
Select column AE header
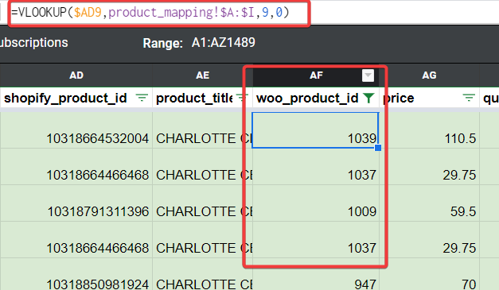coord(202,75)
